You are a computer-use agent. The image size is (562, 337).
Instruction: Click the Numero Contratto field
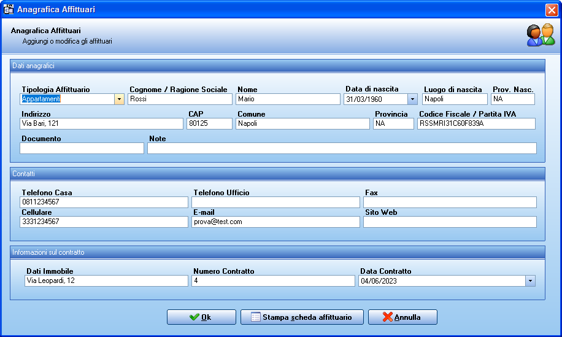pyautogui.click(x=273, y=281)
